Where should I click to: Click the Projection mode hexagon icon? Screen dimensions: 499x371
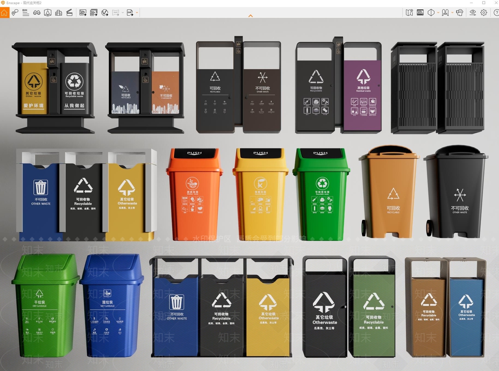coord(431,13)
